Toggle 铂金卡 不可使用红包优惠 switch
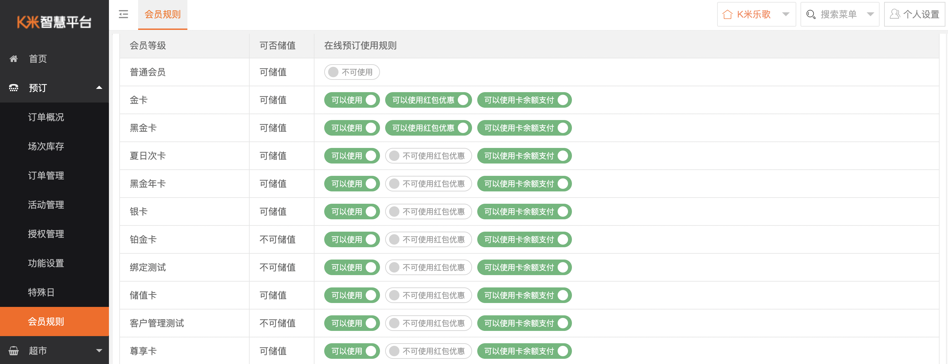948x364 pixels. pos(428,239)
